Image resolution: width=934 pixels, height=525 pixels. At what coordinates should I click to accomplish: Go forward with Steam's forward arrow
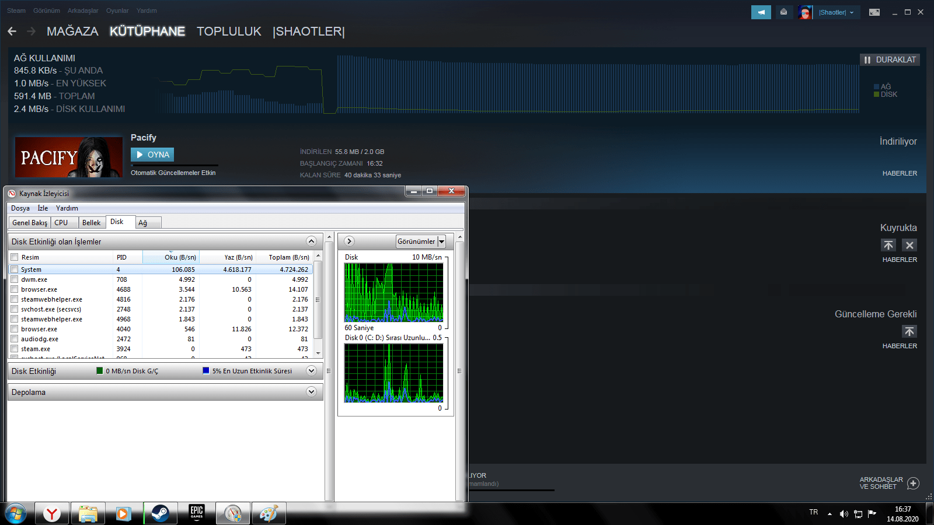[x=32, y=31]
